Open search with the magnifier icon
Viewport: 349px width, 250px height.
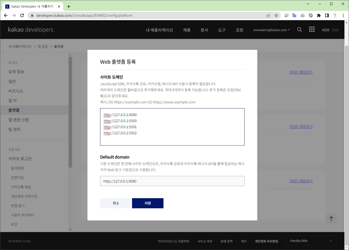[300, 30]
